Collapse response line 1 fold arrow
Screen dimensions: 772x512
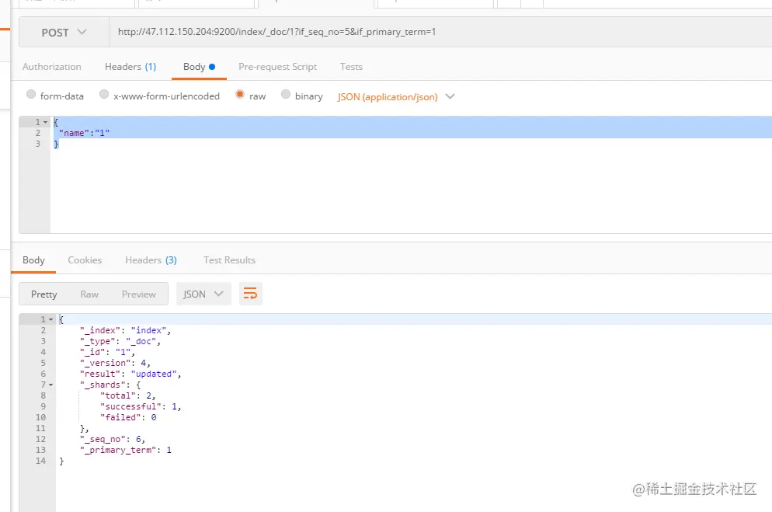coord(50,319)
